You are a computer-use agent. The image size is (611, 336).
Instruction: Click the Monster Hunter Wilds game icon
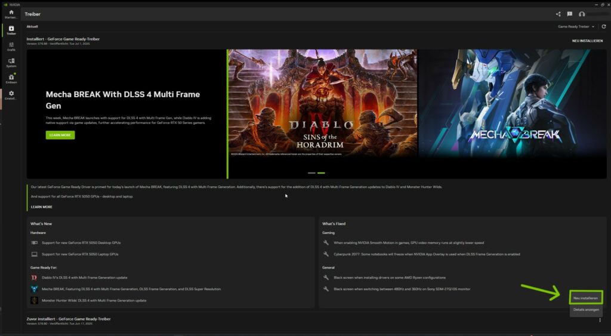(34, 301)
